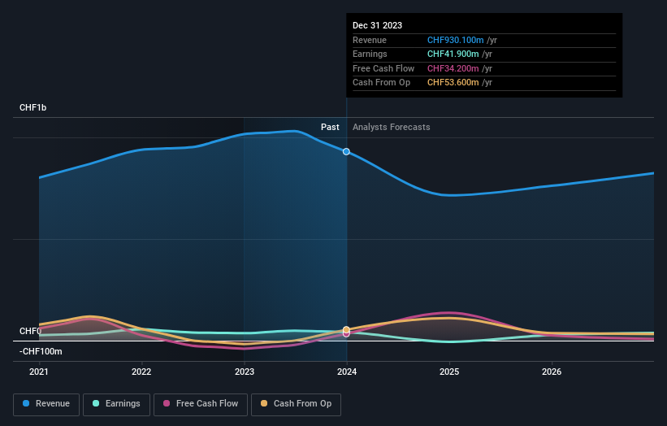Image resolution: width=667 pixels, height=426 pixels.
Task: Click the 2023 x-axis label
Action: pos(245,372)
